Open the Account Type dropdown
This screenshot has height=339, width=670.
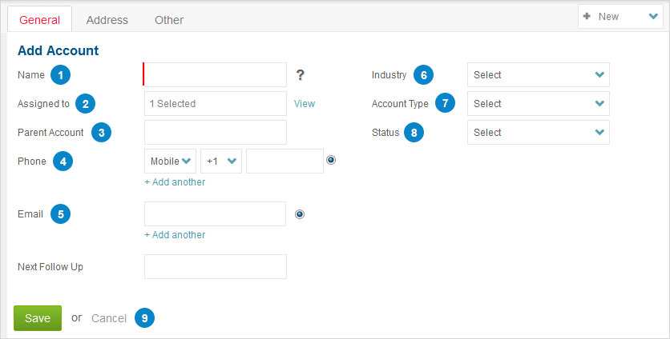(x=539, y=104)
